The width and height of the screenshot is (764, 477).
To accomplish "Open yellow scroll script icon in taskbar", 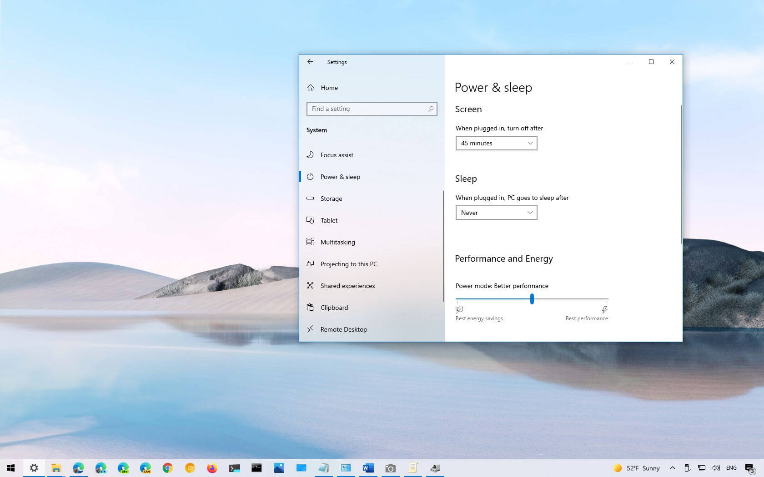I will [x=412, y=468].
